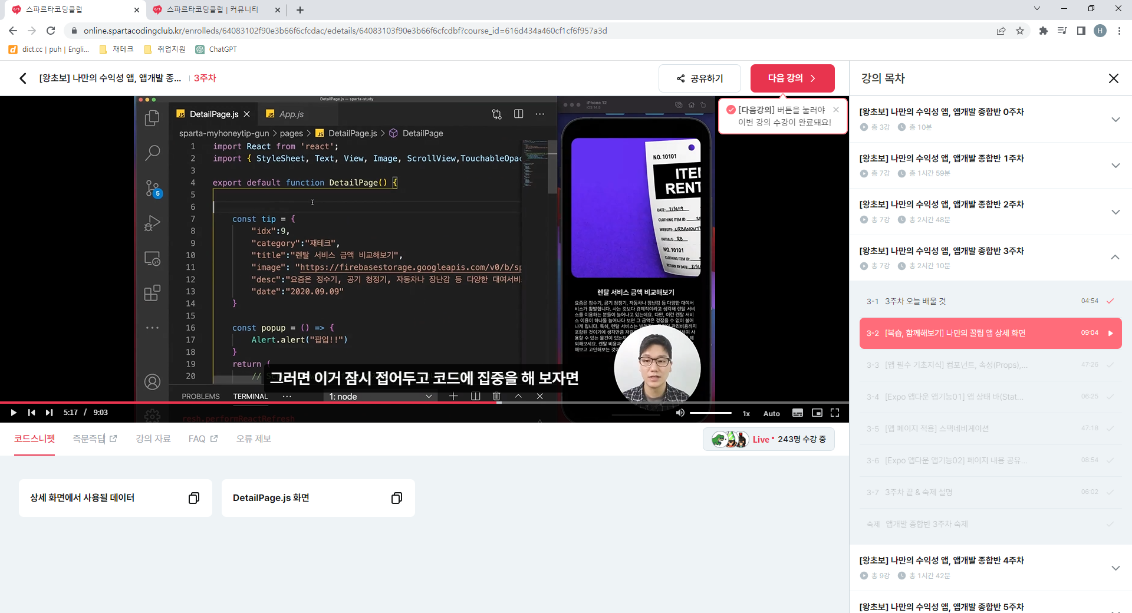Open lecture 3-4 앱 상태 바

tap(990, 397)
